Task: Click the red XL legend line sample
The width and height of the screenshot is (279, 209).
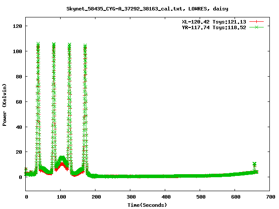Action: (256, 22)
